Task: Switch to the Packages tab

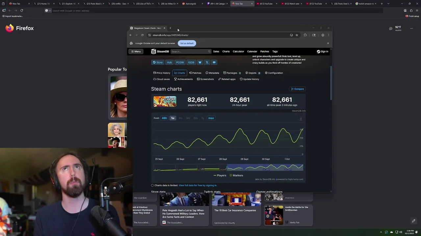Action: tap(232, 73)
